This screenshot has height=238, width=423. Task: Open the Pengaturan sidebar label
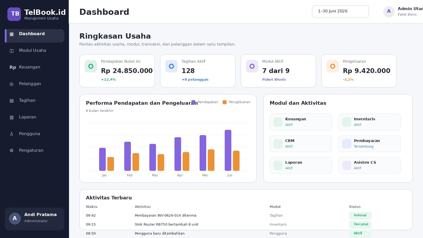pyautogui.click(x=31, y=150)
